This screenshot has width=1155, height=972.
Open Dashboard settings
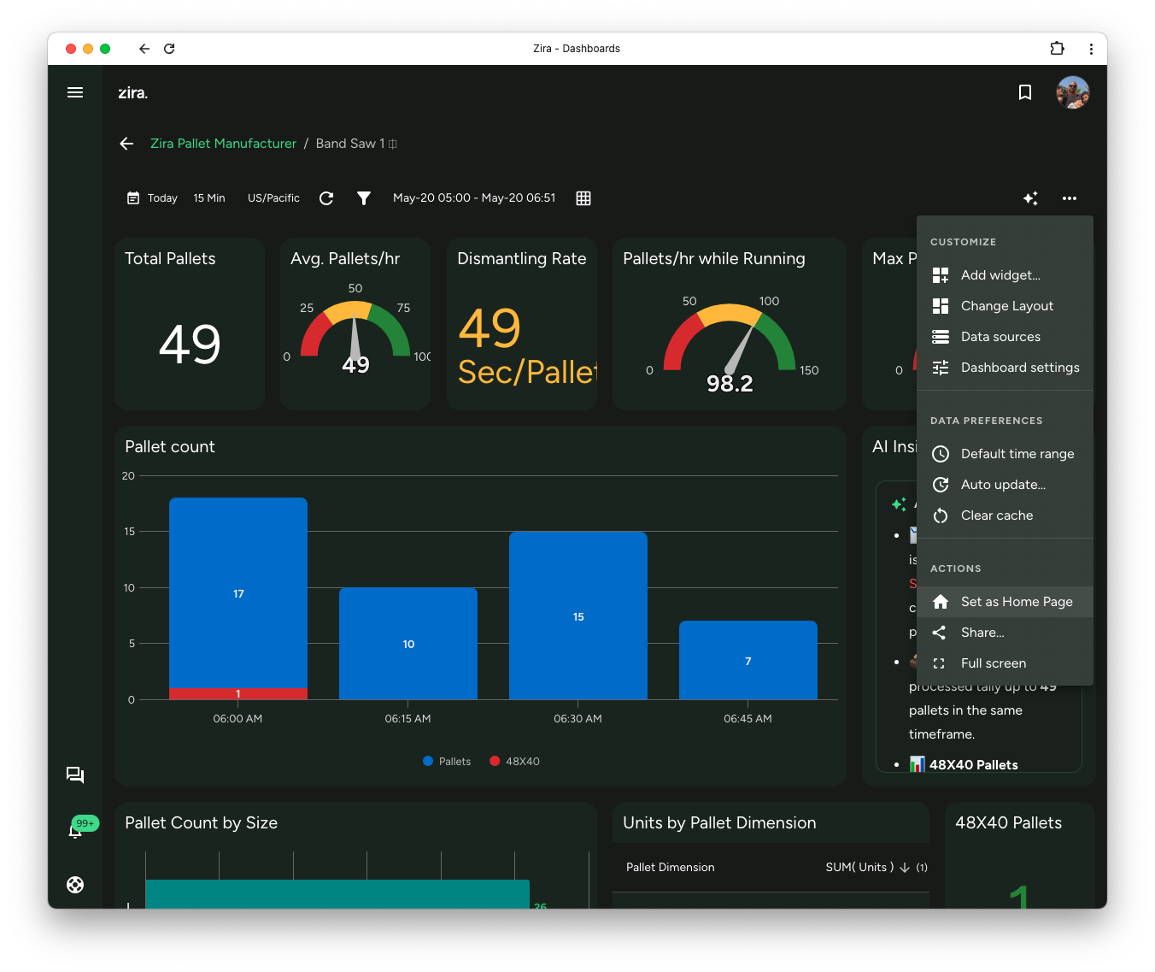[1005, 368]
